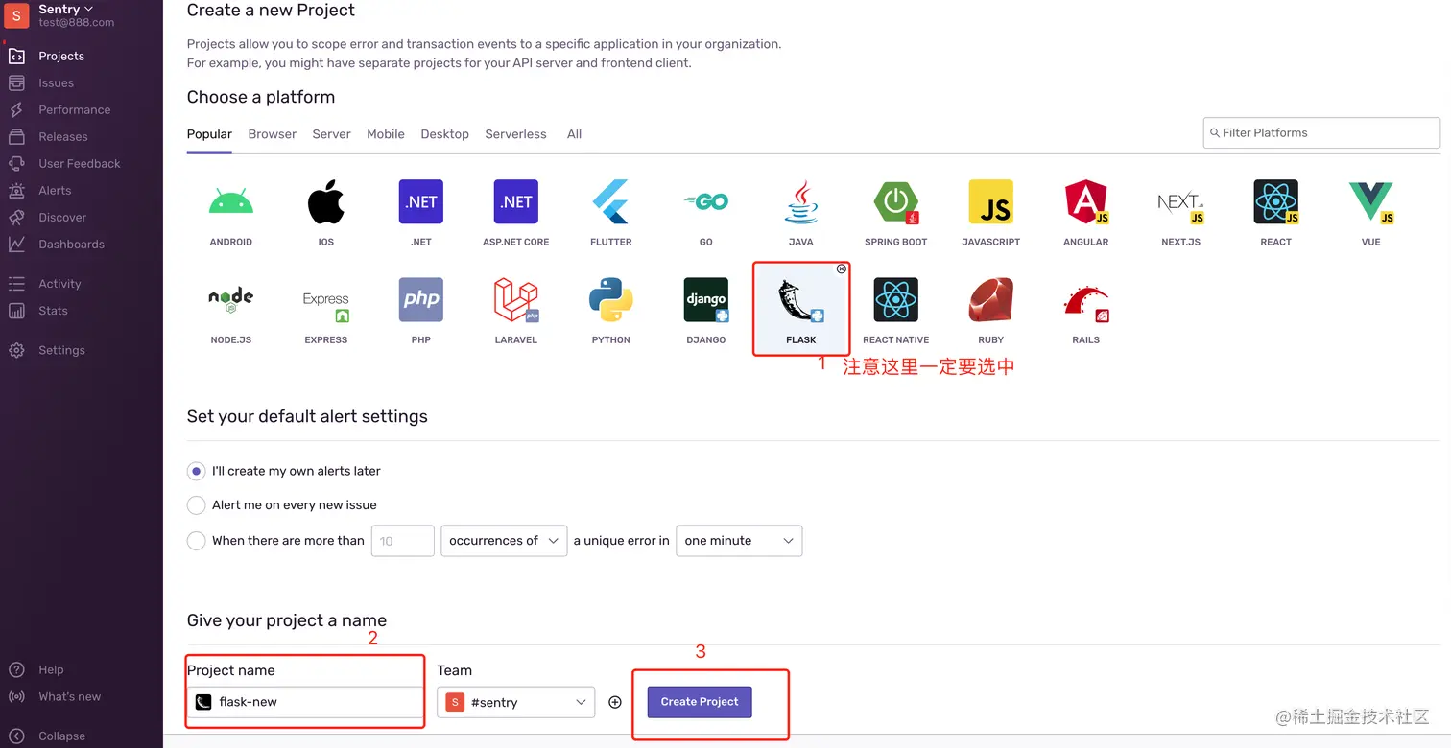The height and width of the screenshot is (748, 1451).
Task: Switch to the Serverless platforms tab
Action: [x=516, y=134]
